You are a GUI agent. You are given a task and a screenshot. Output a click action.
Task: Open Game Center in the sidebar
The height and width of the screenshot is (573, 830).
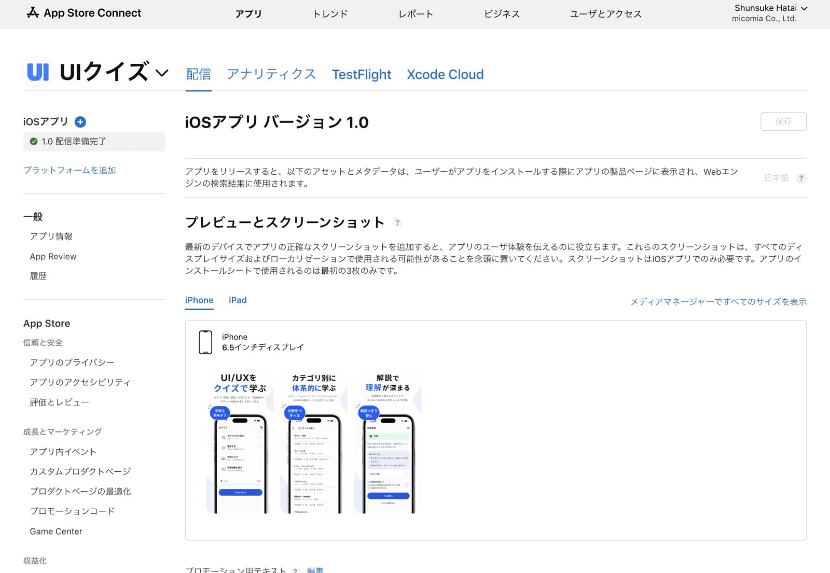click(56, 532)
